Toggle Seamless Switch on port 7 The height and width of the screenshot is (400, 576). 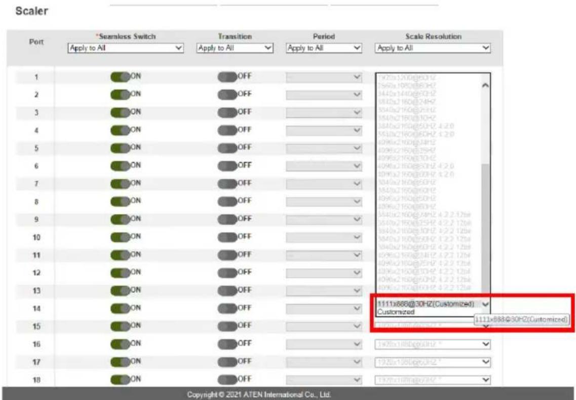[121, 184]
